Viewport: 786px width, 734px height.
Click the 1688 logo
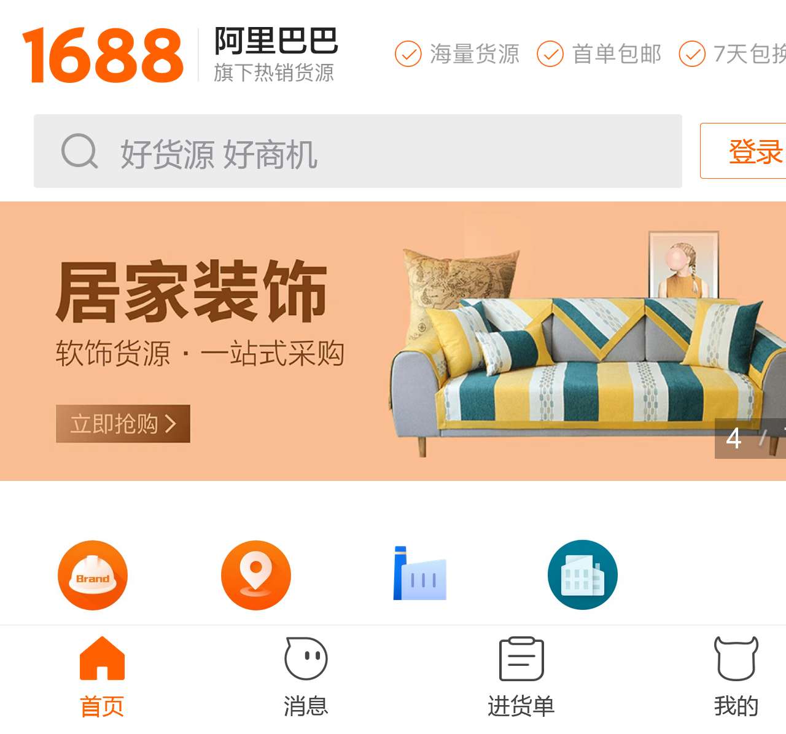point(103,55)
